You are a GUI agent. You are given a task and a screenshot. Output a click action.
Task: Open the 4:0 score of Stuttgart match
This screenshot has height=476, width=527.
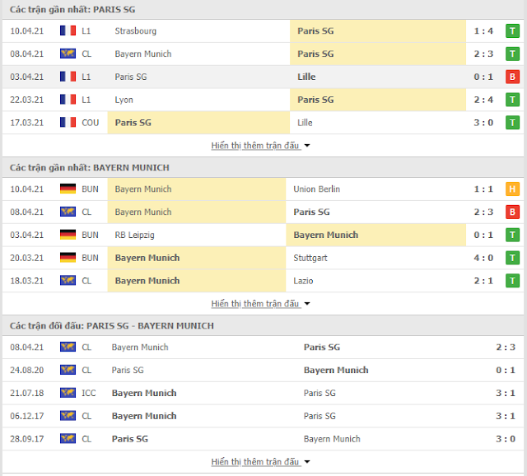coord(483,258)
